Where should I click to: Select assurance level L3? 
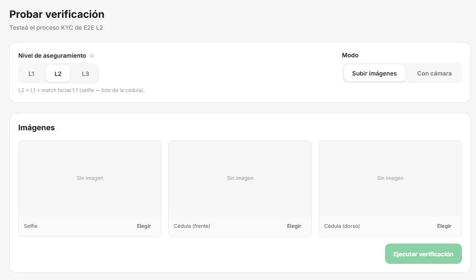coord(85,74)
